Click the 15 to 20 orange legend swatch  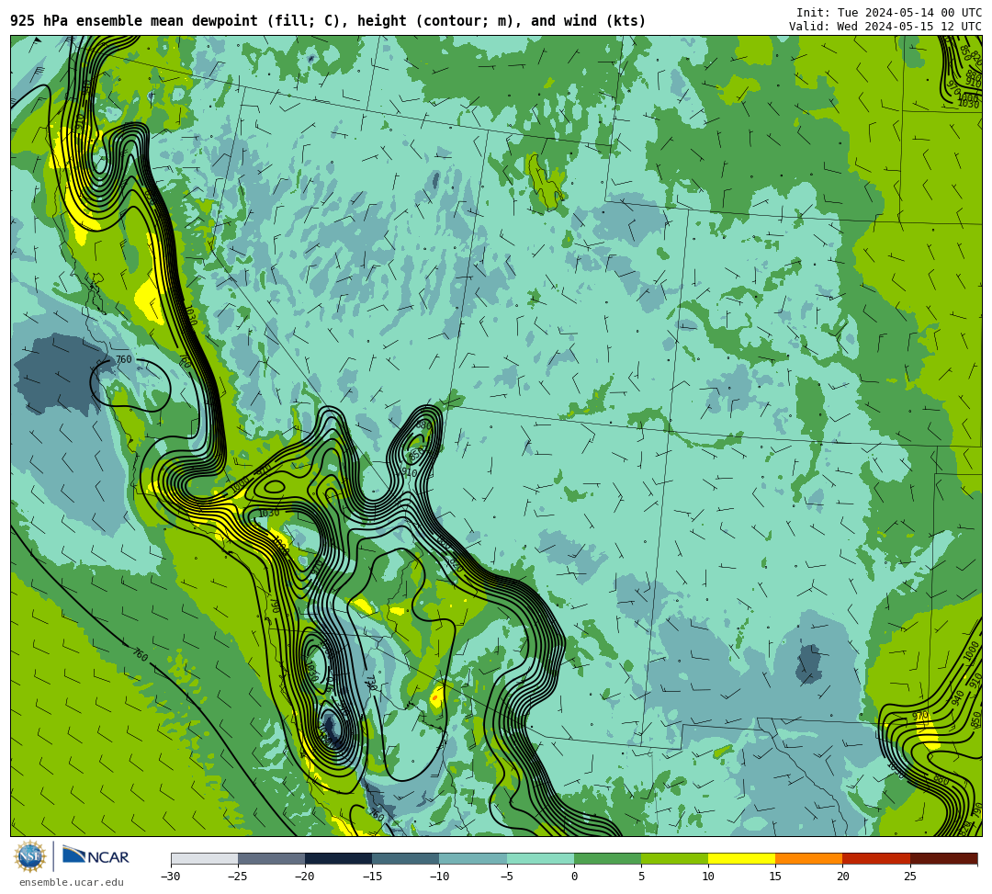click(809, 858)
